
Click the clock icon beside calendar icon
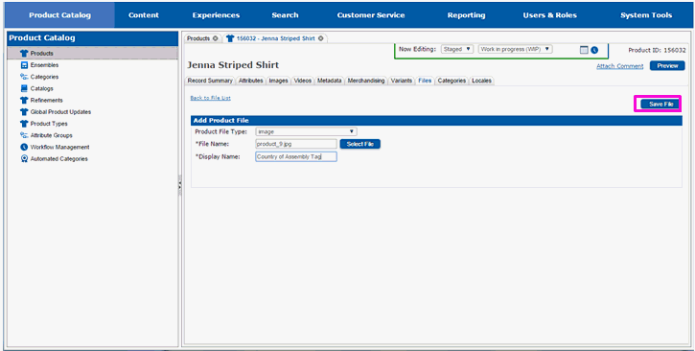[x=594, y=50]
